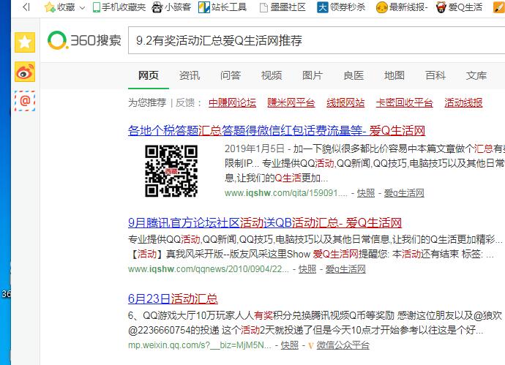Select the 网页 search tab
505x365 pixels.
click(x=149, y=75)
